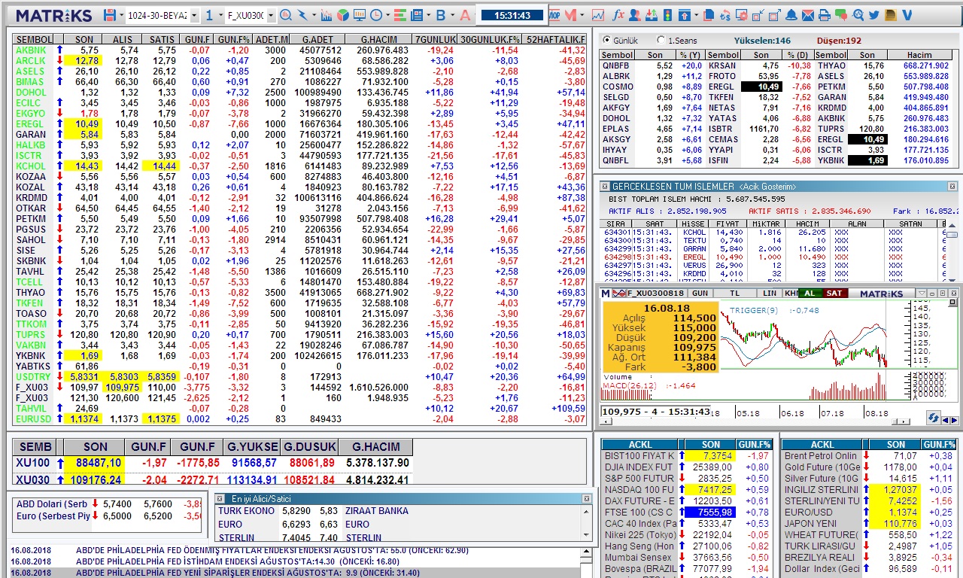The image size is (963, 578).
Task: Click the bold B font icon
Action: click(x=441, y=15)
